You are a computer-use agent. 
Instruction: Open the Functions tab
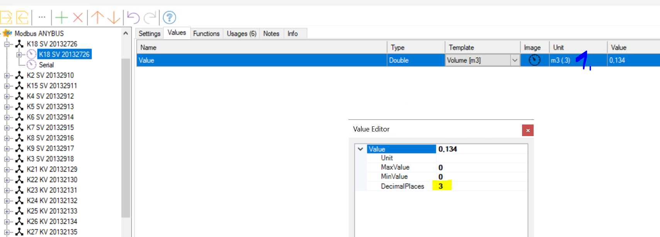(x=206, y=34)
